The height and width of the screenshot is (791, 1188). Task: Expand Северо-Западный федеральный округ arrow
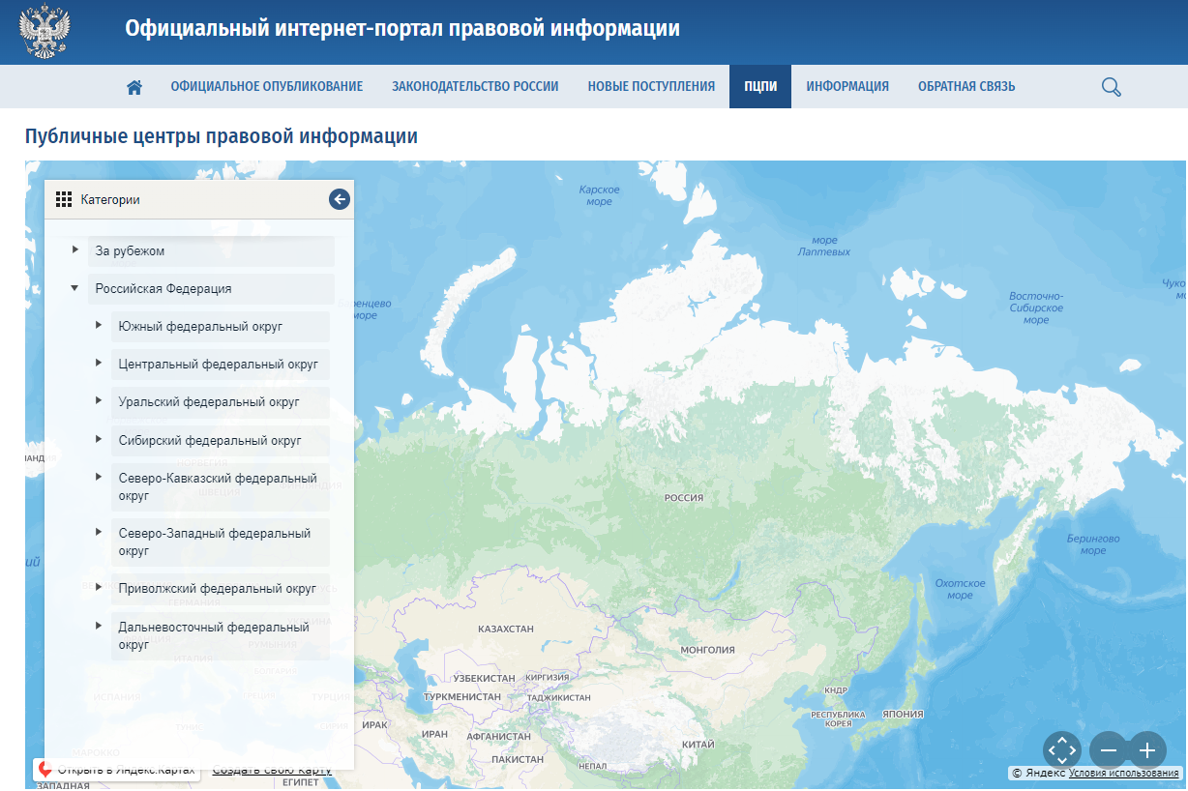pos(99,532)
